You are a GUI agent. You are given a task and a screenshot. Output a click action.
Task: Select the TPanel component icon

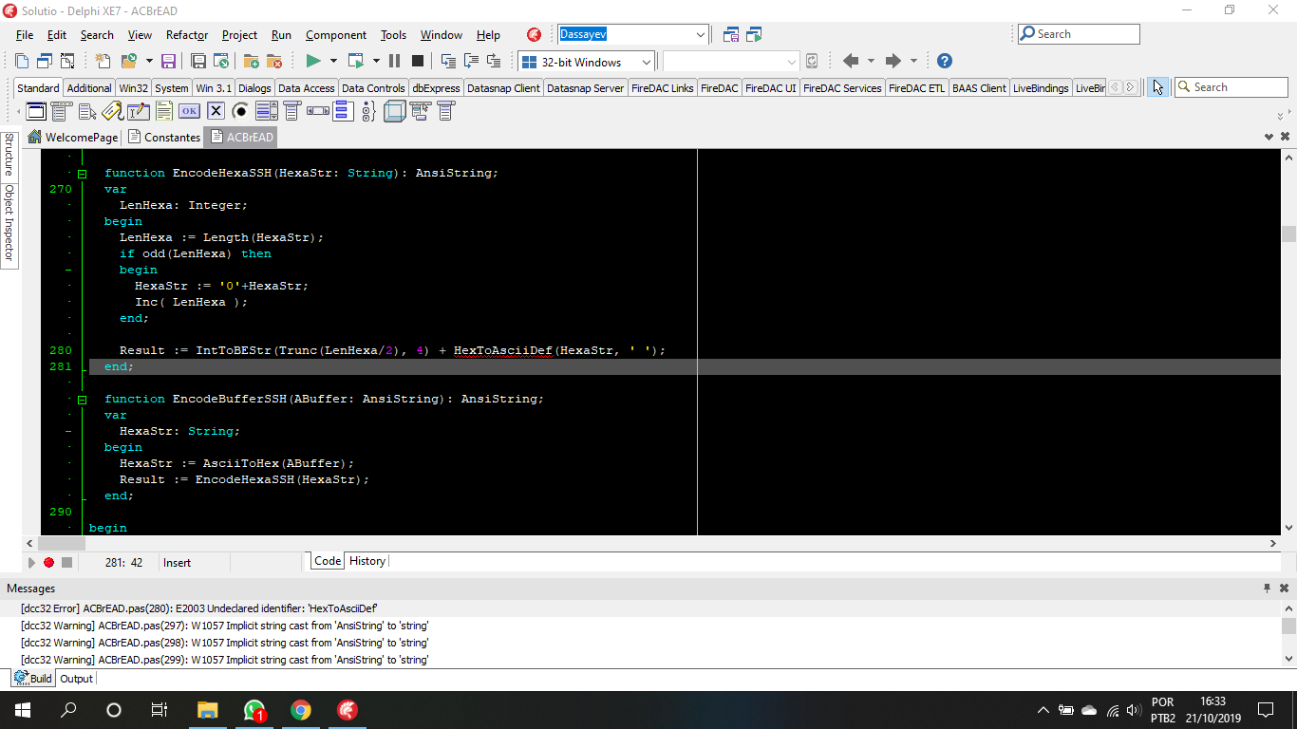394,111
